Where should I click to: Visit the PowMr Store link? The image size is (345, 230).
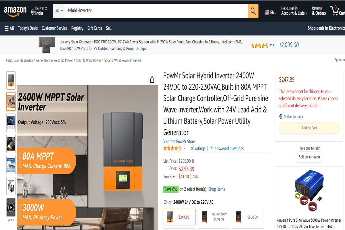coord(179,141)
